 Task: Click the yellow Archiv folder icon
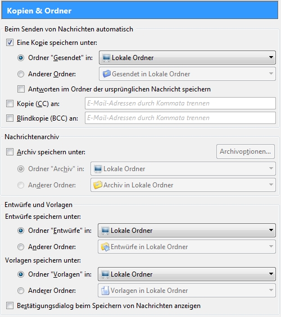click(x=98, y=185)
